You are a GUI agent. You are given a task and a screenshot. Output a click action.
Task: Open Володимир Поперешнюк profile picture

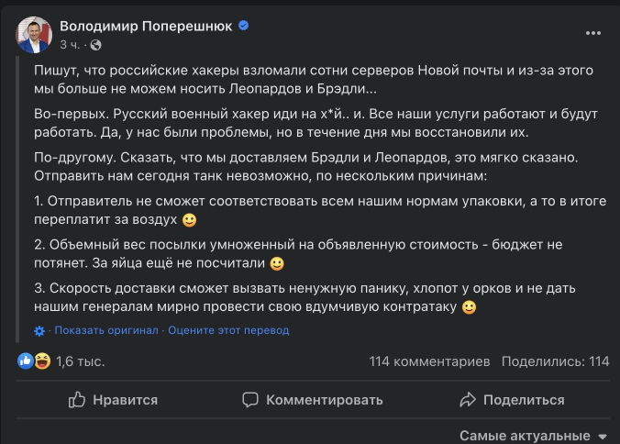[33, 34]
